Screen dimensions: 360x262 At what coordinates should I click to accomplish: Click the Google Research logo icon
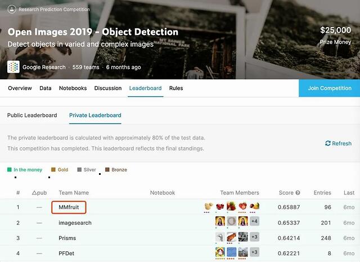click(13, 67)
